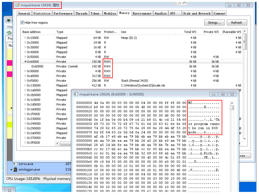Click the 'Heap (ID 2)' use cell
259x196 pixels.
tap(129, 38)
